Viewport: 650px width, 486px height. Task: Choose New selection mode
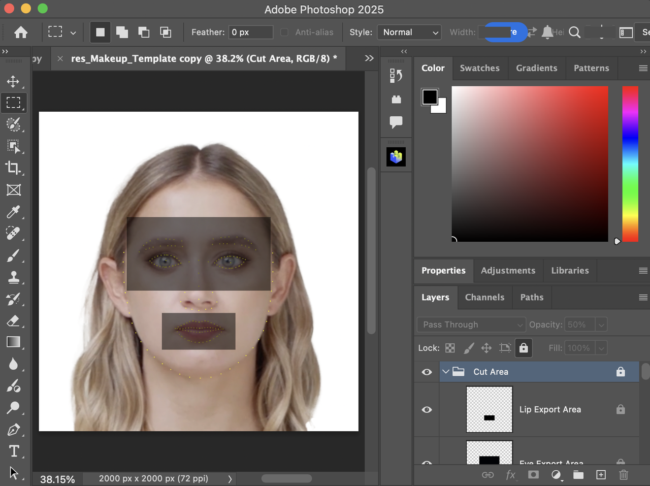click(x=101, y=33)
